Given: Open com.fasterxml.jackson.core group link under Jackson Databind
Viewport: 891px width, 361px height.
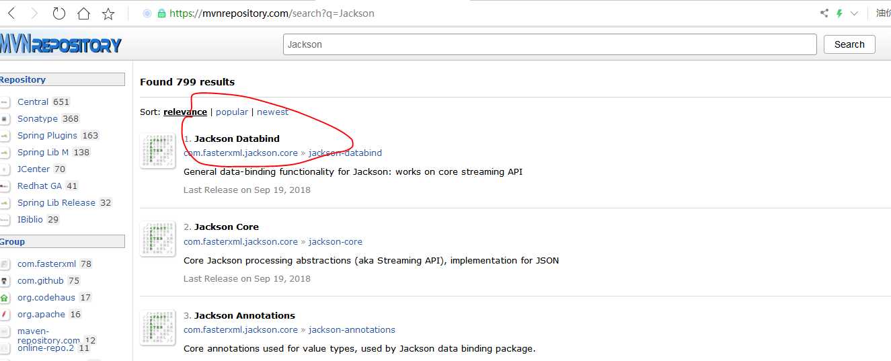Looking at the screenshot, I should pos(241,153).
